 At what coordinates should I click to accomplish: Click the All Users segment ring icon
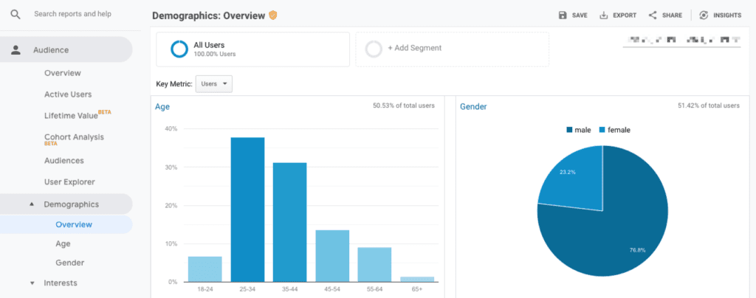(179, 49)
